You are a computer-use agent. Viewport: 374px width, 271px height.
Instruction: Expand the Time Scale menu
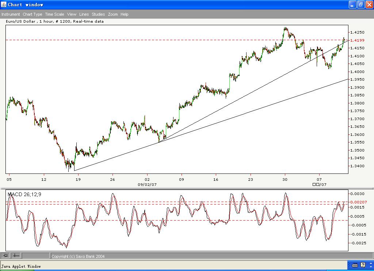click(x=54, y=14)
